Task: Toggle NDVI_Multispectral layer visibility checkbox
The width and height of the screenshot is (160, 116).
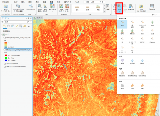Action: pos(5,38)
